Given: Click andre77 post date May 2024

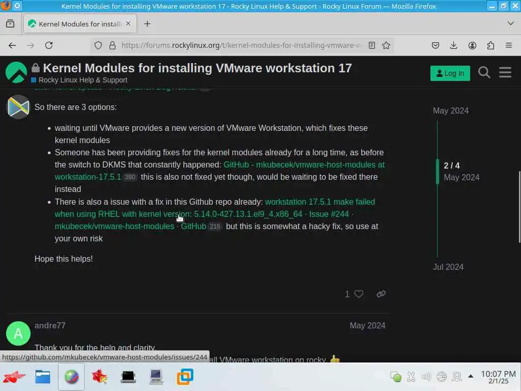Looking at the screenshot, I should [x=367, y=325].
